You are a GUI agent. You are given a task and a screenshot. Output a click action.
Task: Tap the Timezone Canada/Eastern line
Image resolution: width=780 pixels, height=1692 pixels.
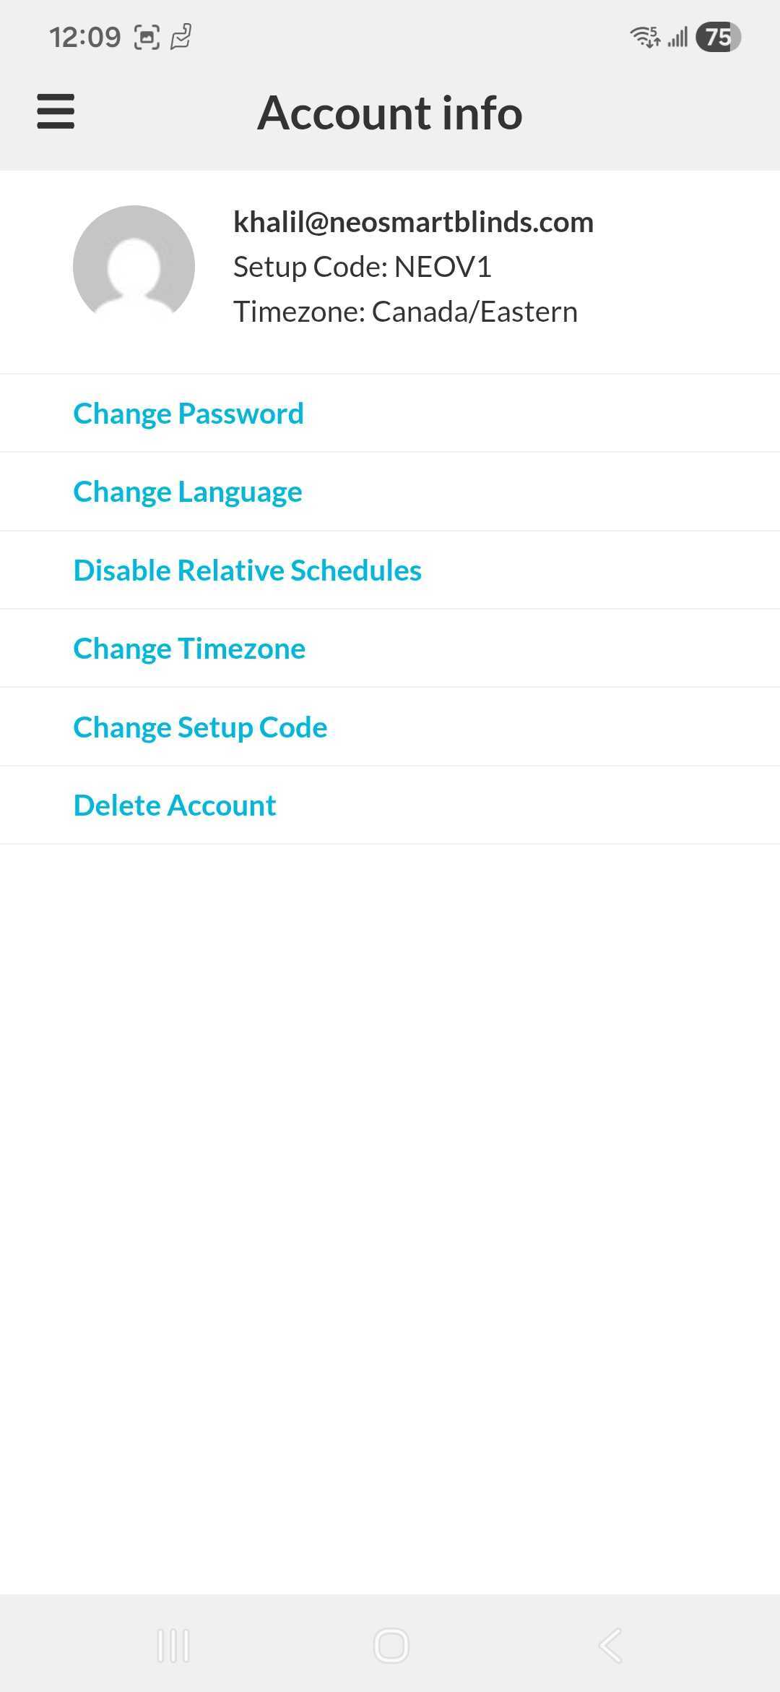tap(405, 312)
